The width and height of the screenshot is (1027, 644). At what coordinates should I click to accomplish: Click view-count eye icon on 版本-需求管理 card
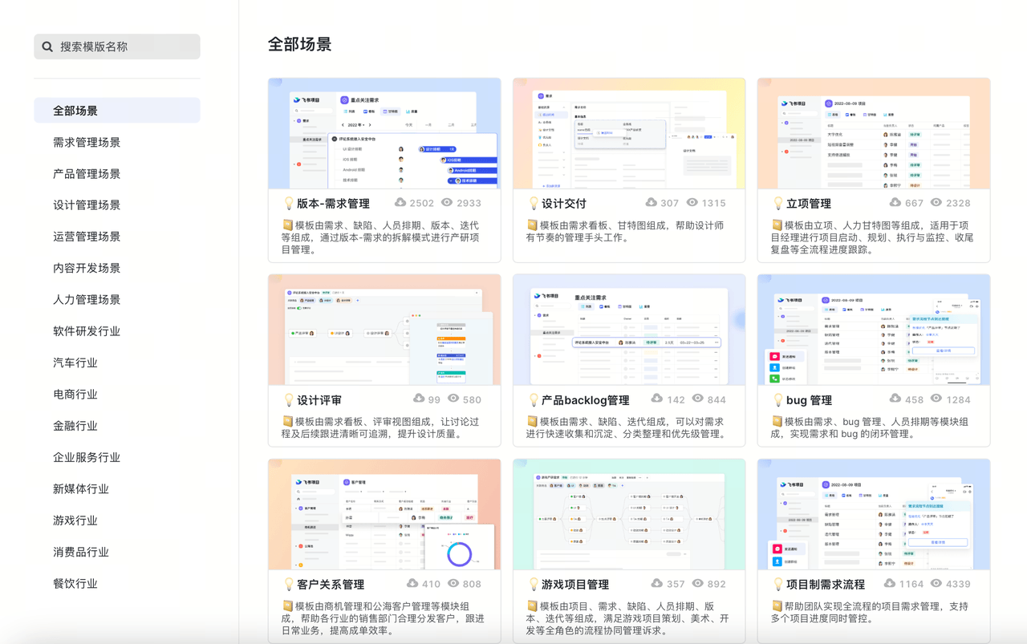(447, 203)
